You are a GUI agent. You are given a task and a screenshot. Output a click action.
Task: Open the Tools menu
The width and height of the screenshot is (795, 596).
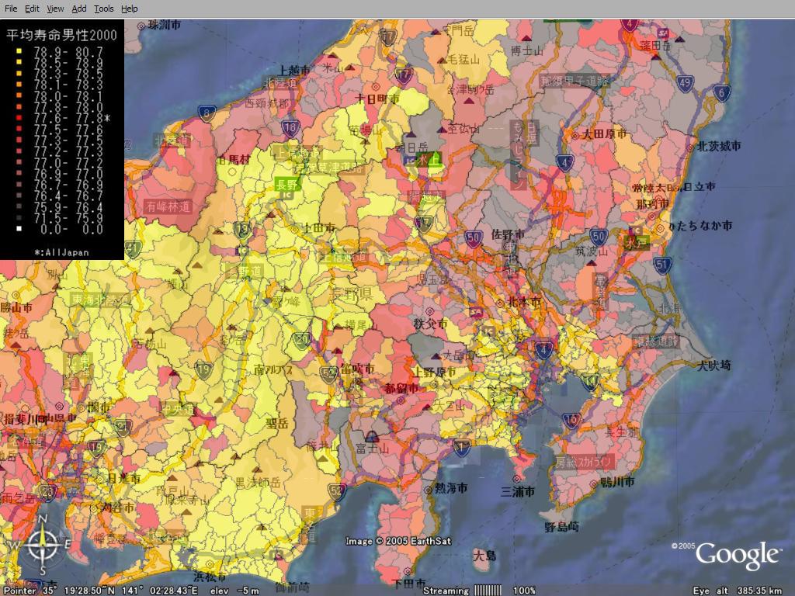pos(103,9)
